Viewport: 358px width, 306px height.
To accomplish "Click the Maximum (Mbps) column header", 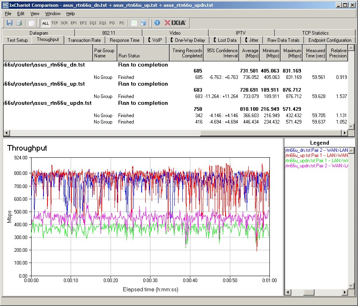I will tap(292, 53).
